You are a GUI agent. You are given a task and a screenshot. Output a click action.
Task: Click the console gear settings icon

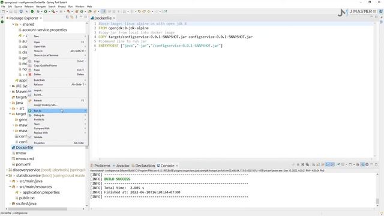coord(367,164)
